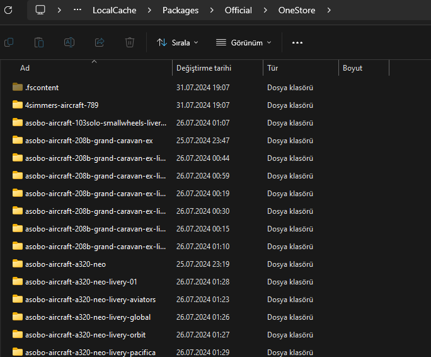Sort by the Tür column header

273,68
